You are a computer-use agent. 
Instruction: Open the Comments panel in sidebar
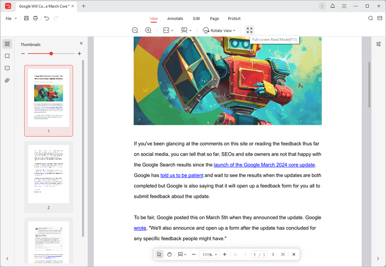click(7, 68)
